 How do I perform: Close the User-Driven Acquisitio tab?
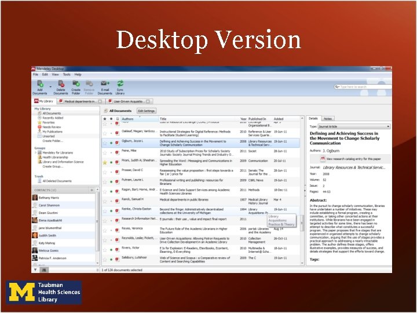point(148,101)
